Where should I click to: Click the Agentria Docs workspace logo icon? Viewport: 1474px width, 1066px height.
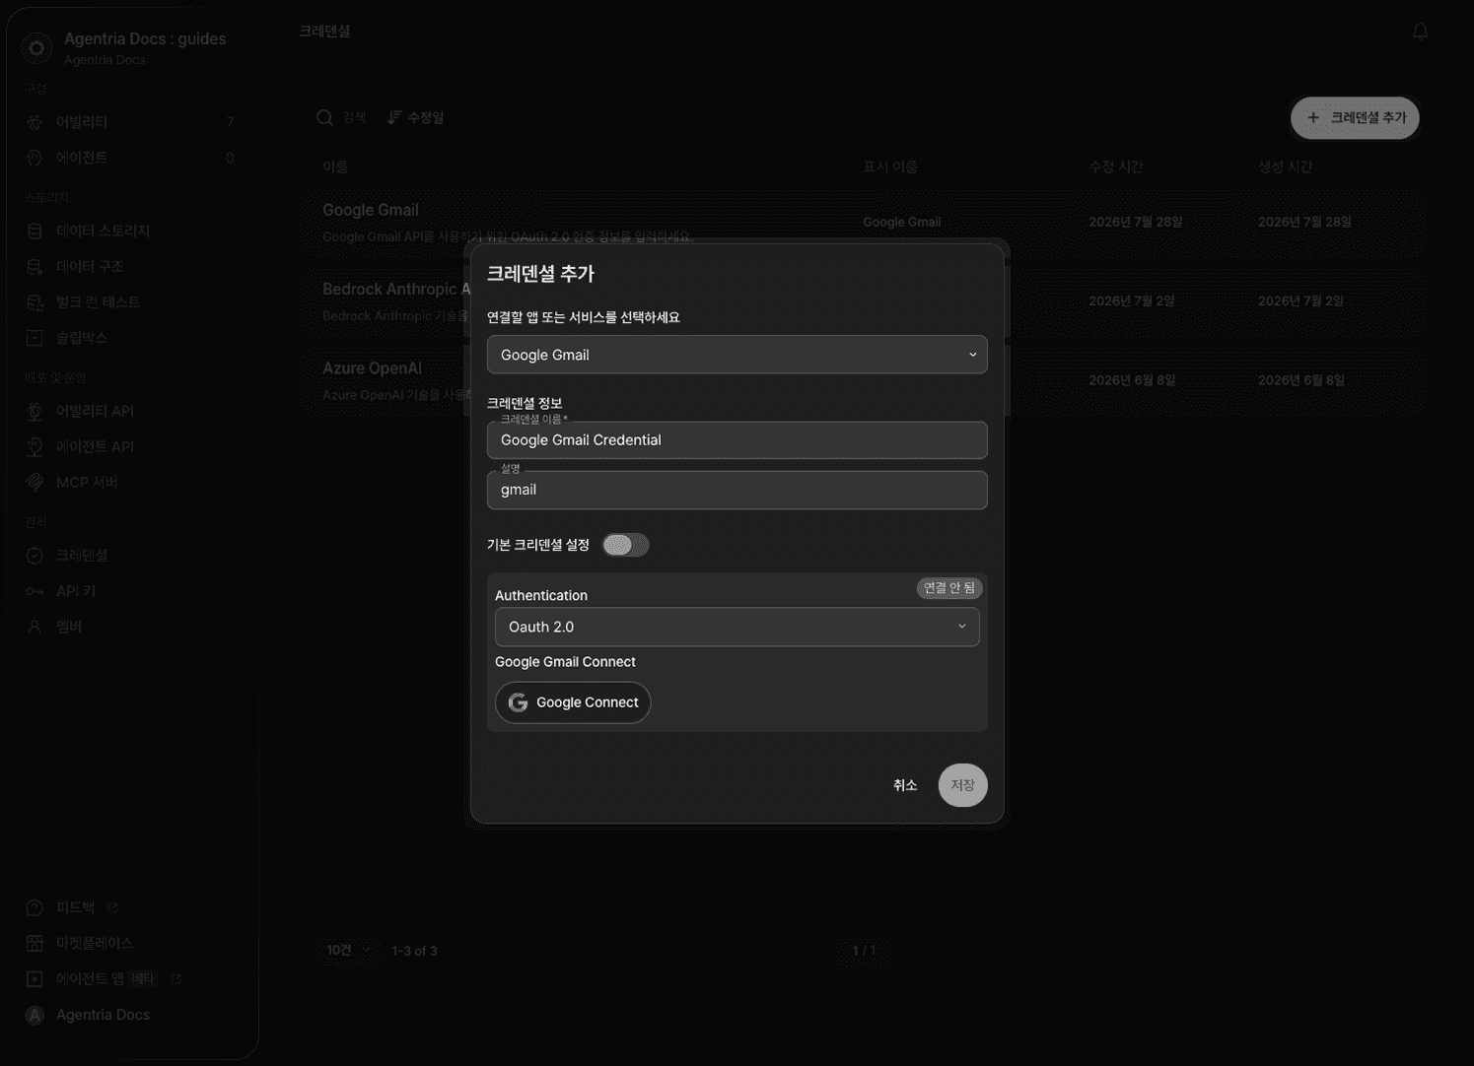36,47
